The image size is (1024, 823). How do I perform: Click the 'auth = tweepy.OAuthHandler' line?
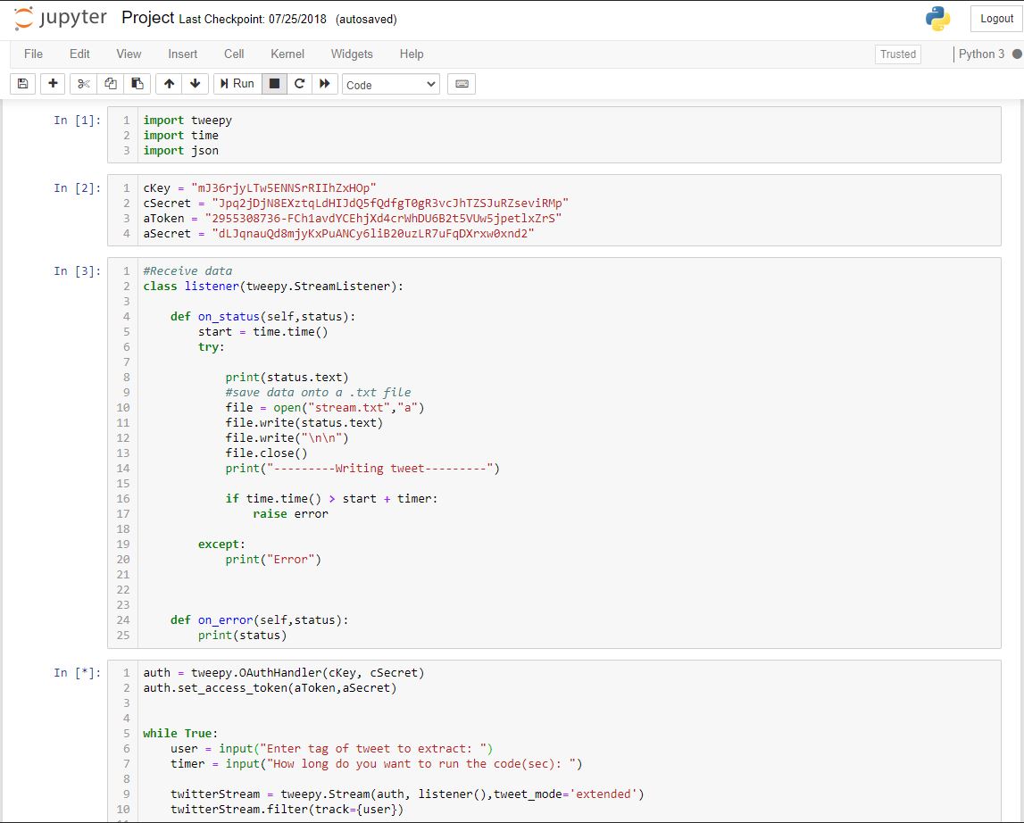tap(283, 673)
